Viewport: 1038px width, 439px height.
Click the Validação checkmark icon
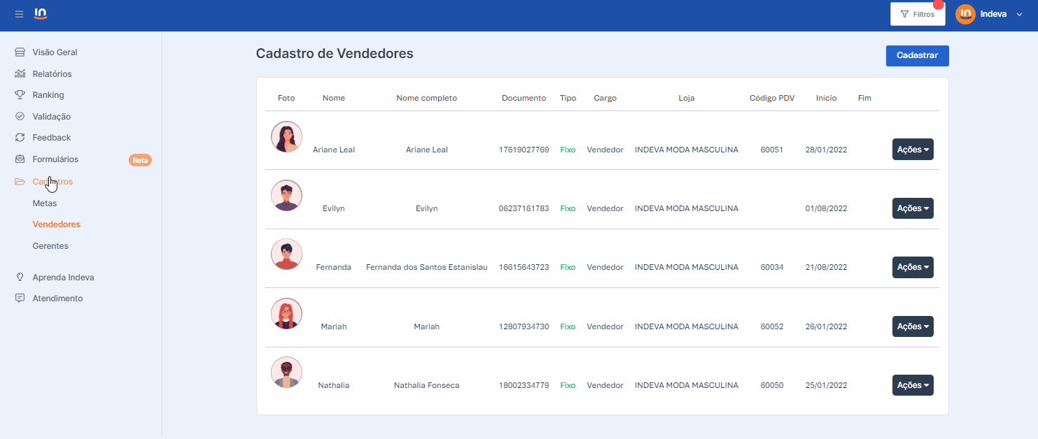(x=20, y=117)
